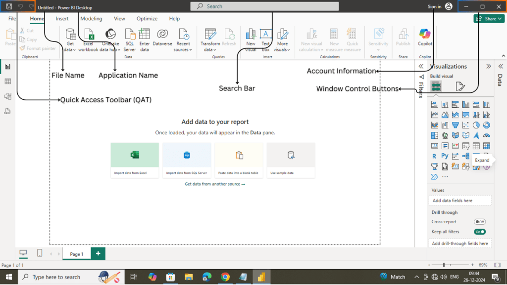Image resolution: width=507 pixels, height=285 pixels.
Task: Choose the Matrix visual
Action: tap(486, 146)
